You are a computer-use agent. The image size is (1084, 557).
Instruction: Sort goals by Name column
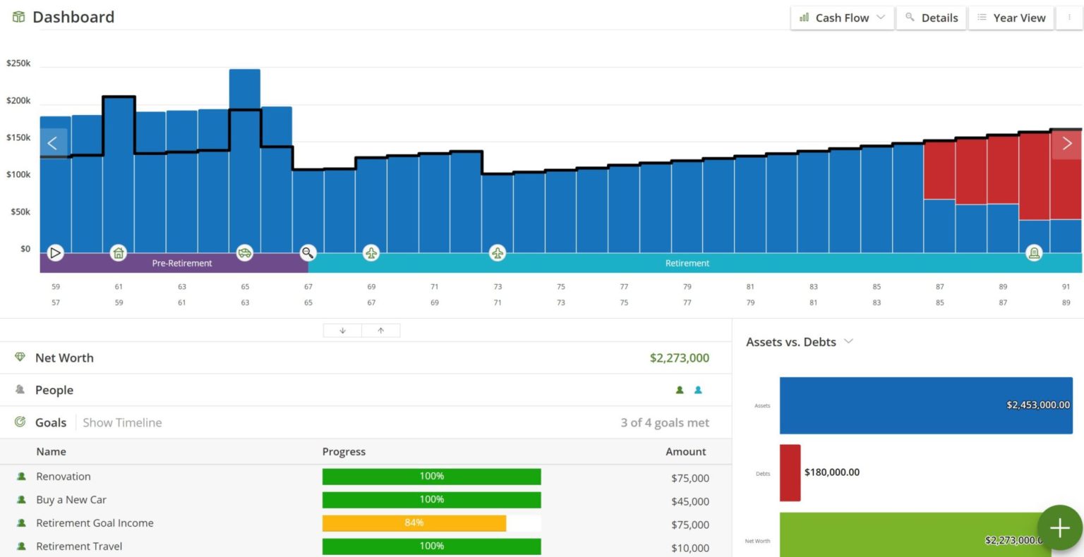[51, 451]
